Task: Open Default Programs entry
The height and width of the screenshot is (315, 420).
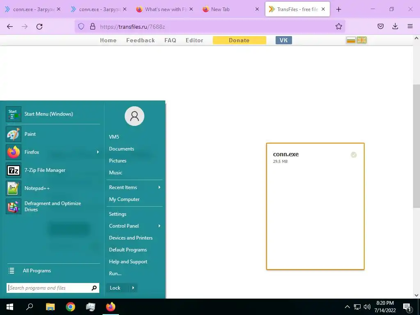Action: coord(128,250)
